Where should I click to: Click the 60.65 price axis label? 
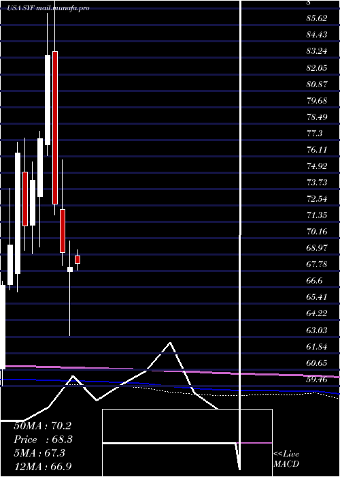coord(317,363)
